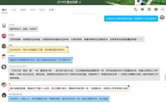Open SandB's avatar

(4, 25)
